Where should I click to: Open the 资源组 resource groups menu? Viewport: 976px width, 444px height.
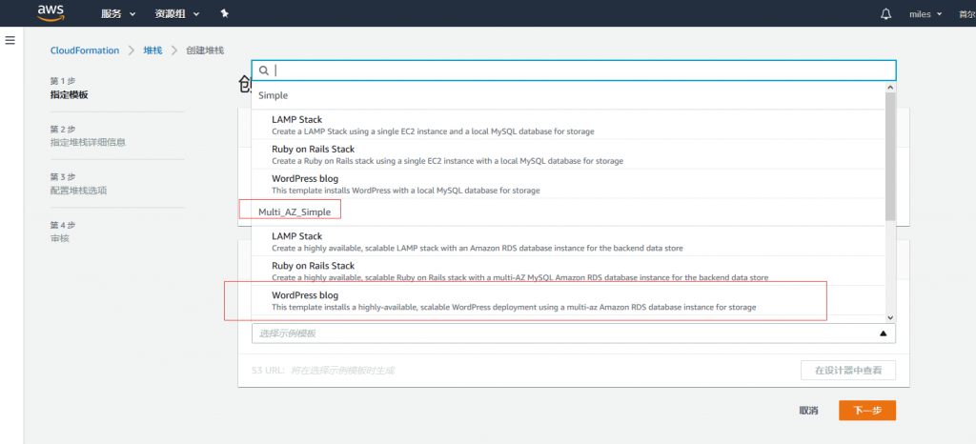pyautogui.click(x=176, y=13)
